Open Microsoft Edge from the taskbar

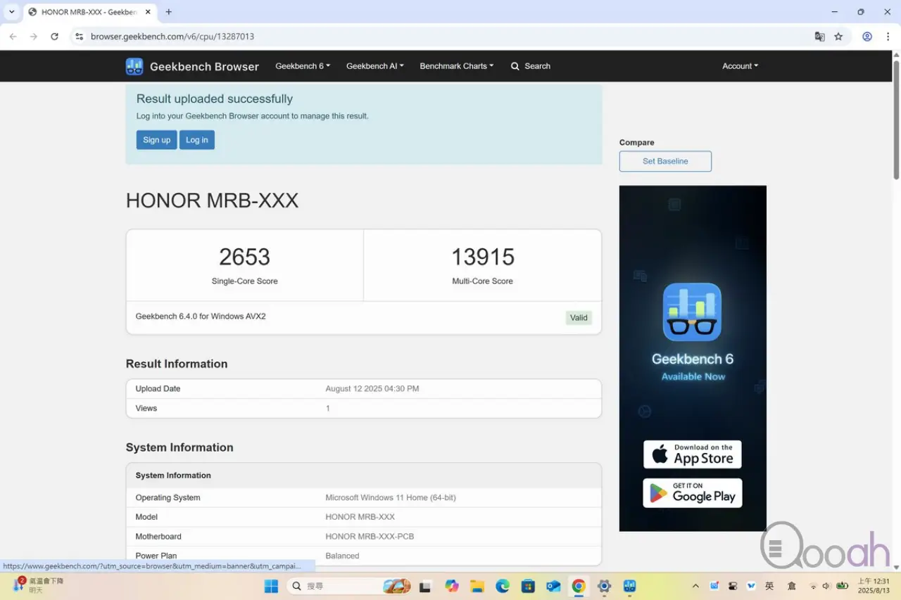502,586
